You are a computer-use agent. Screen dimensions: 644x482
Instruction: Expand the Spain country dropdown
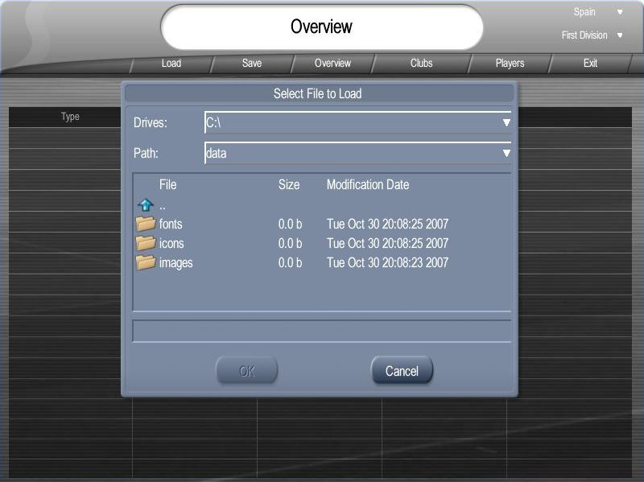pos(620,12)
